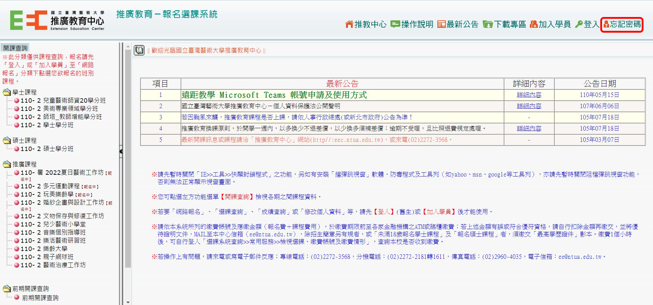The height and width of the screenshot is (305, 653).
Task: Collapse the 學士課程 folder
Action: [7, 92]
